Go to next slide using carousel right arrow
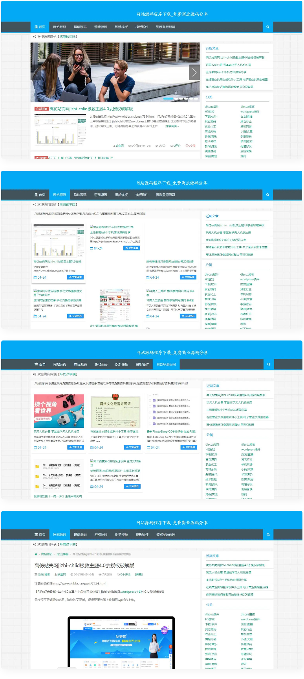 coord(194,72)
